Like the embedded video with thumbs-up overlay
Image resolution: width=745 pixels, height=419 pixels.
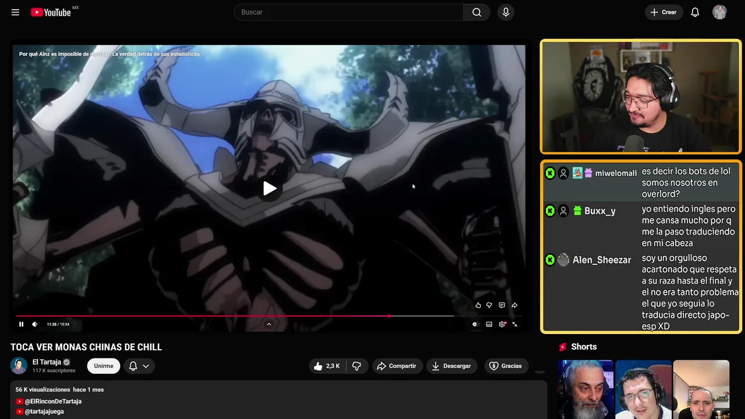pos(478,305)
